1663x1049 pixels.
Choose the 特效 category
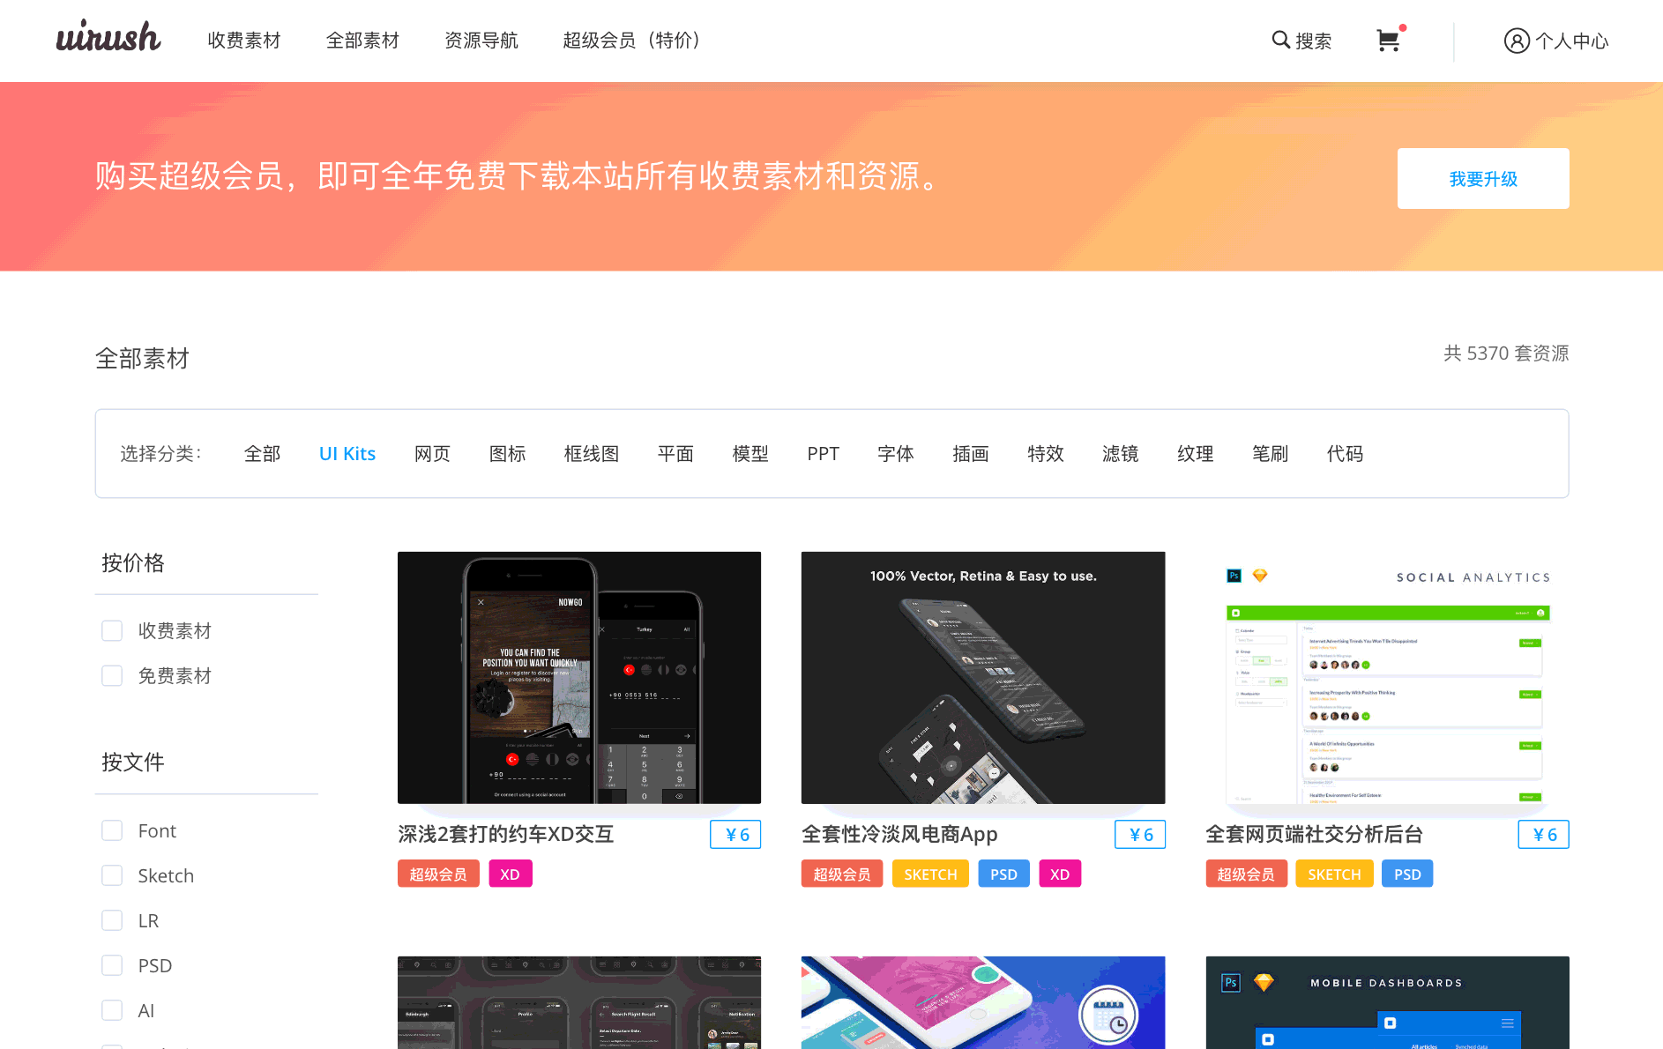click(1046, 454)
